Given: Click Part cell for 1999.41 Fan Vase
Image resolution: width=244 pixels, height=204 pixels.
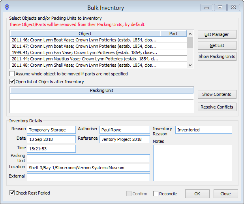Looking at the screenshot, I should (x=173, y=52).
